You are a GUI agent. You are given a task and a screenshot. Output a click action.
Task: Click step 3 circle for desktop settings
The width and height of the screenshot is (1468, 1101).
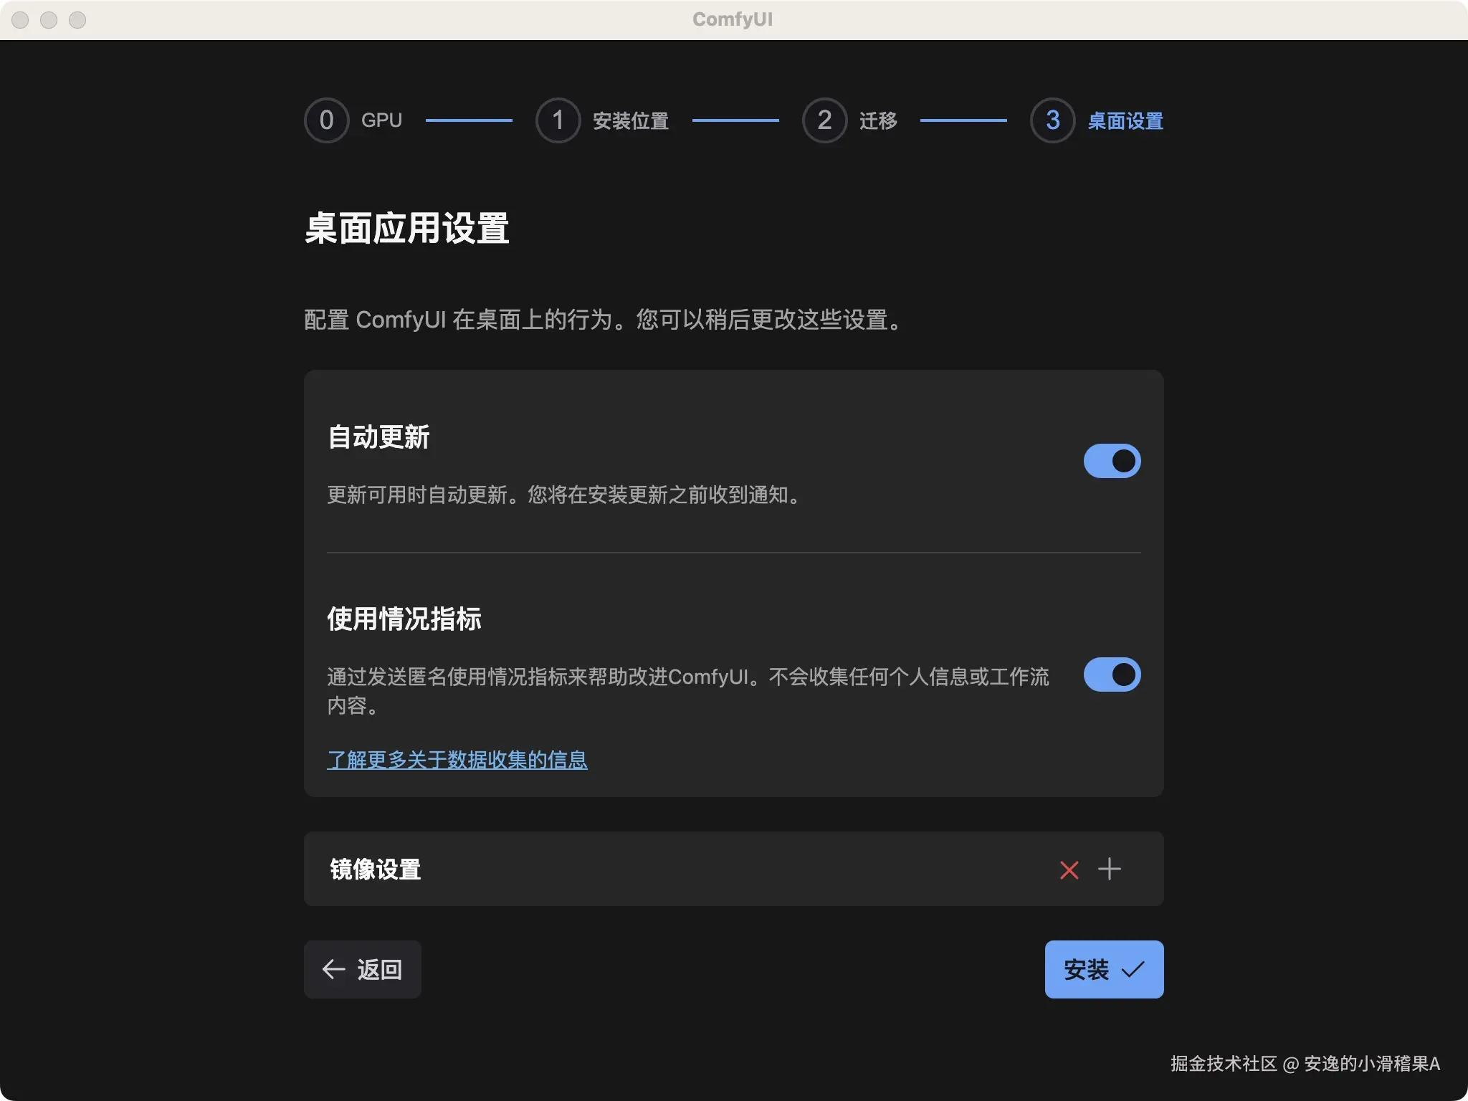(1052, 120)
